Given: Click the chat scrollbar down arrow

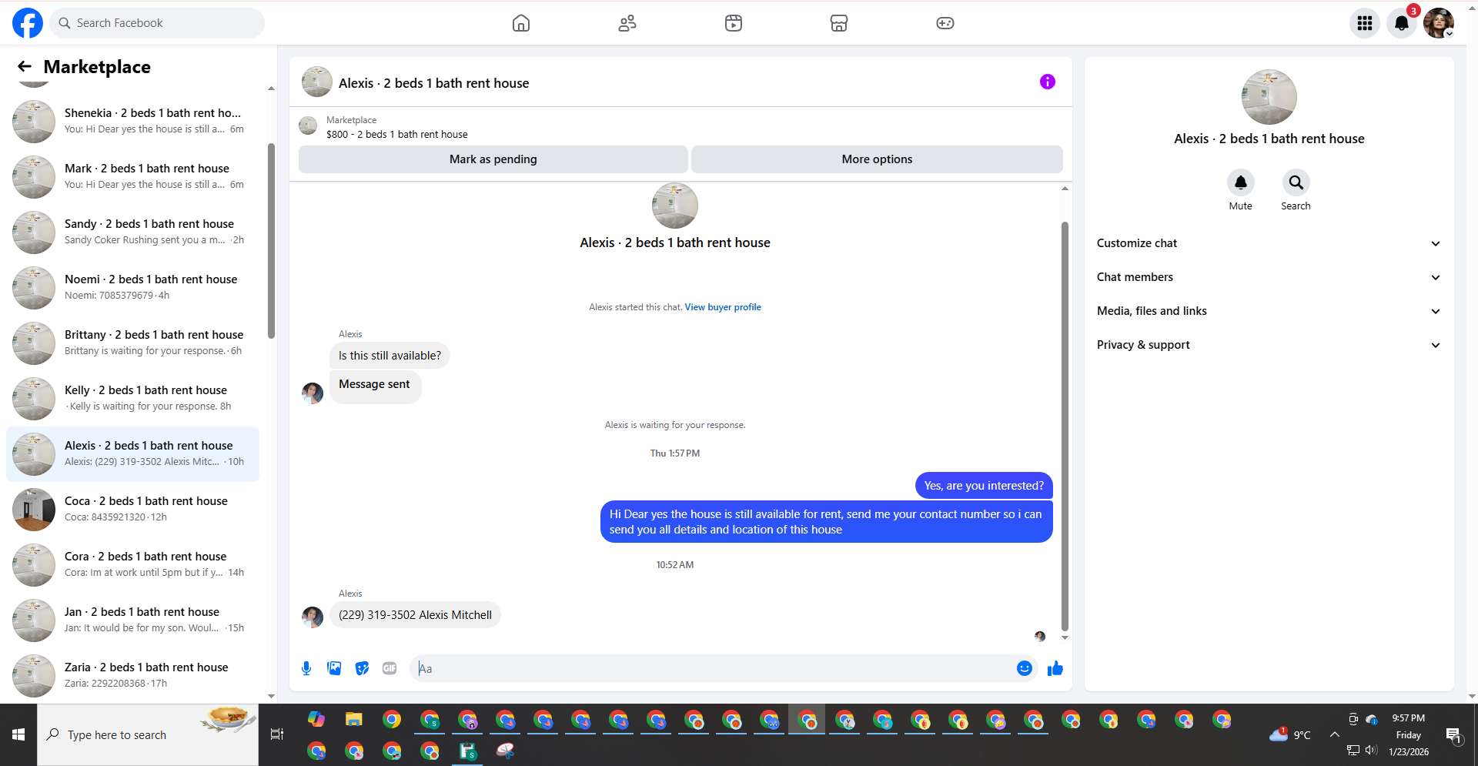Looking at the screenshot, I should 1065,637.
